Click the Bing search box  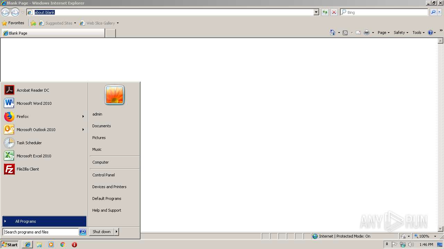tap(384, 12)
